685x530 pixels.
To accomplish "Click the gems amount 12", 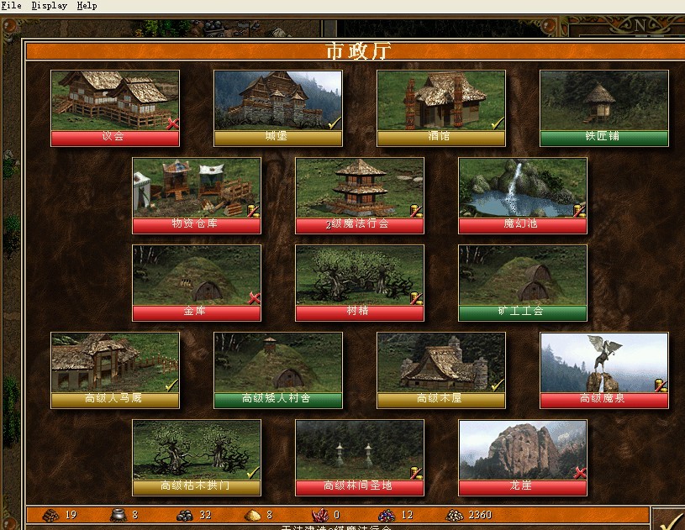I will coord(407,515).
